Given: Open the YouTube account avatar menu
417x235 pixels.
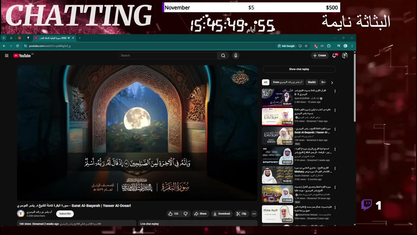Looking at the screenshot, I should (x=345, y=55).
